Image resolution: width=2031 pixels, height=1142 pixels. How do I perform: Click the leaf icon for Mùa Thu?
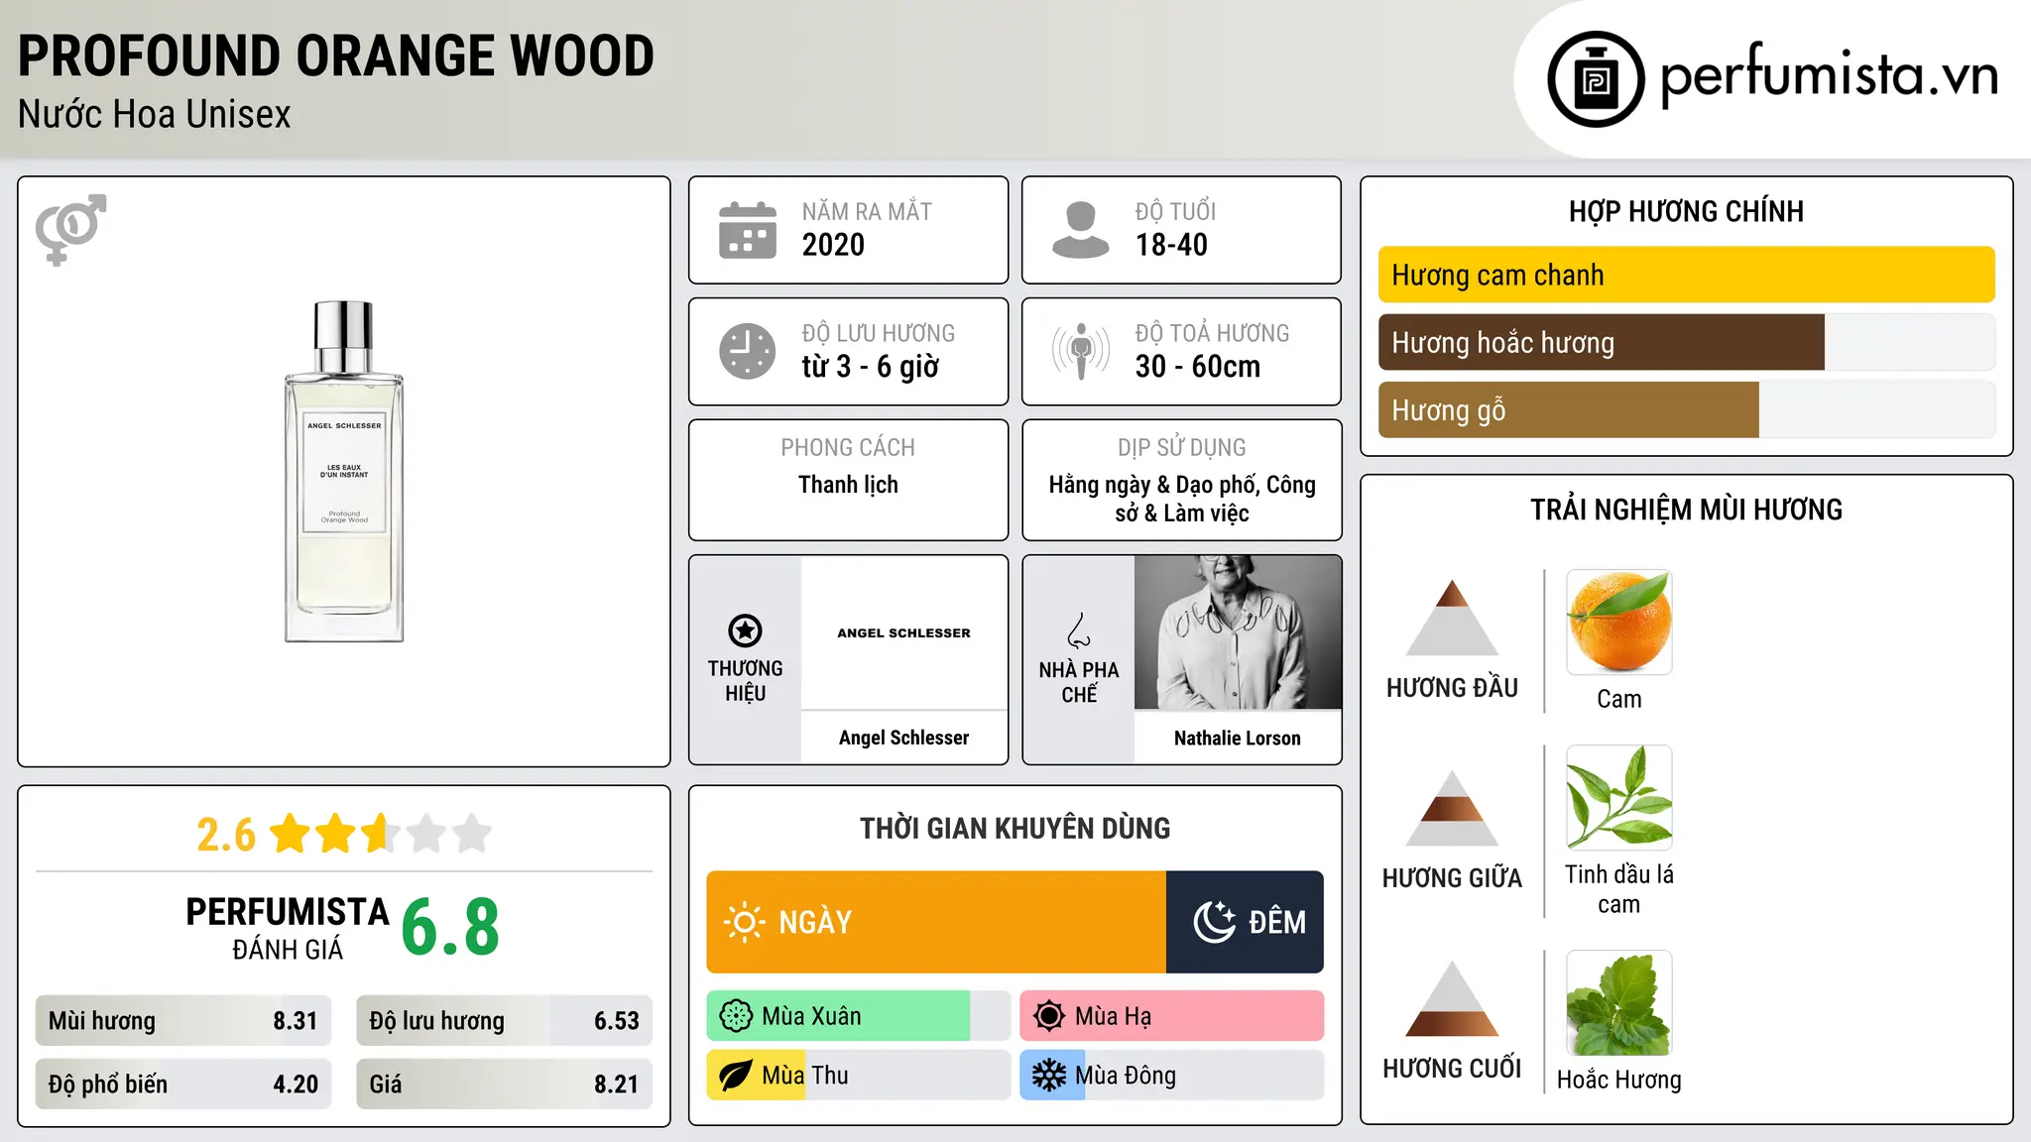click(x=736, y=1076)
